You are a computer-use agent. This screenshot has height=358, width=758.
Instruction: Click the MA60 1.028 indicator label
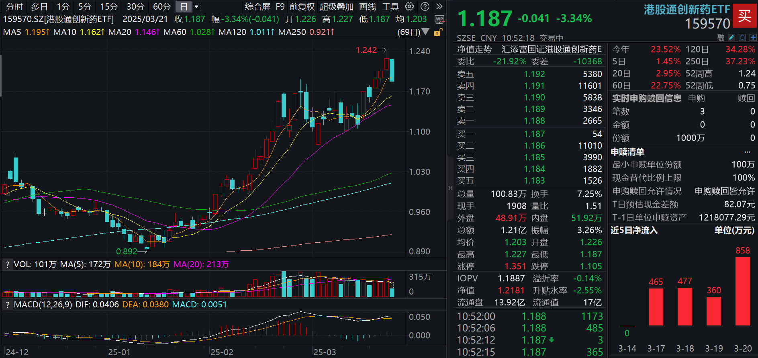click(x=189, y=32)
